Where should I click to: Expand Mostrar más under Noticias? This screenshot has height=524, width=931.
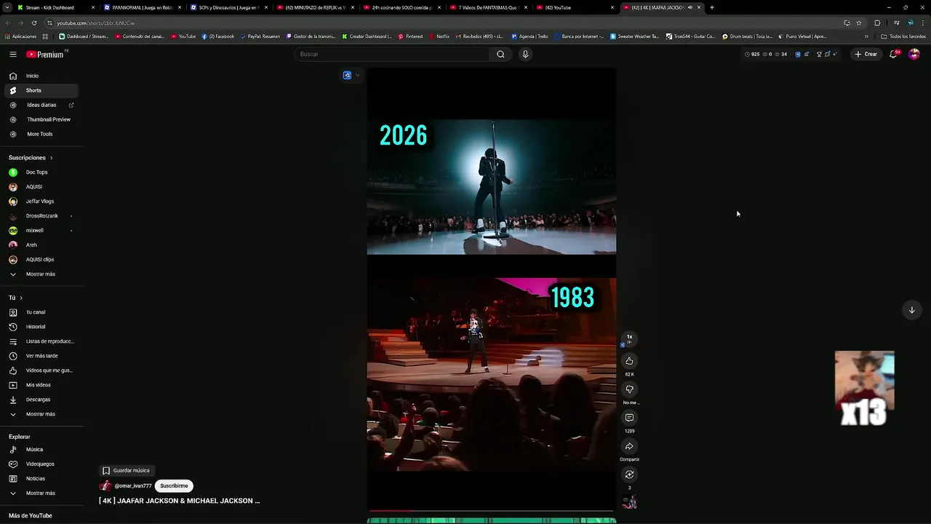point(42,493)
